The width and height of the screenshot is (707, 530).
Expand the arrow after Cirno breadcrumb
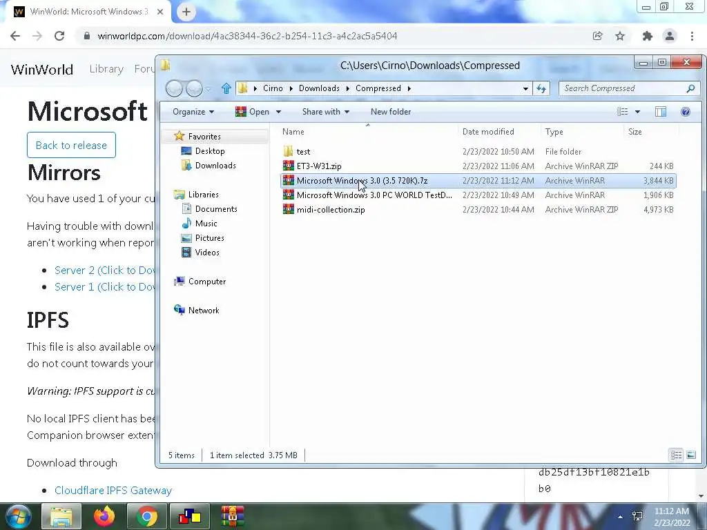(x=291, y=88)
